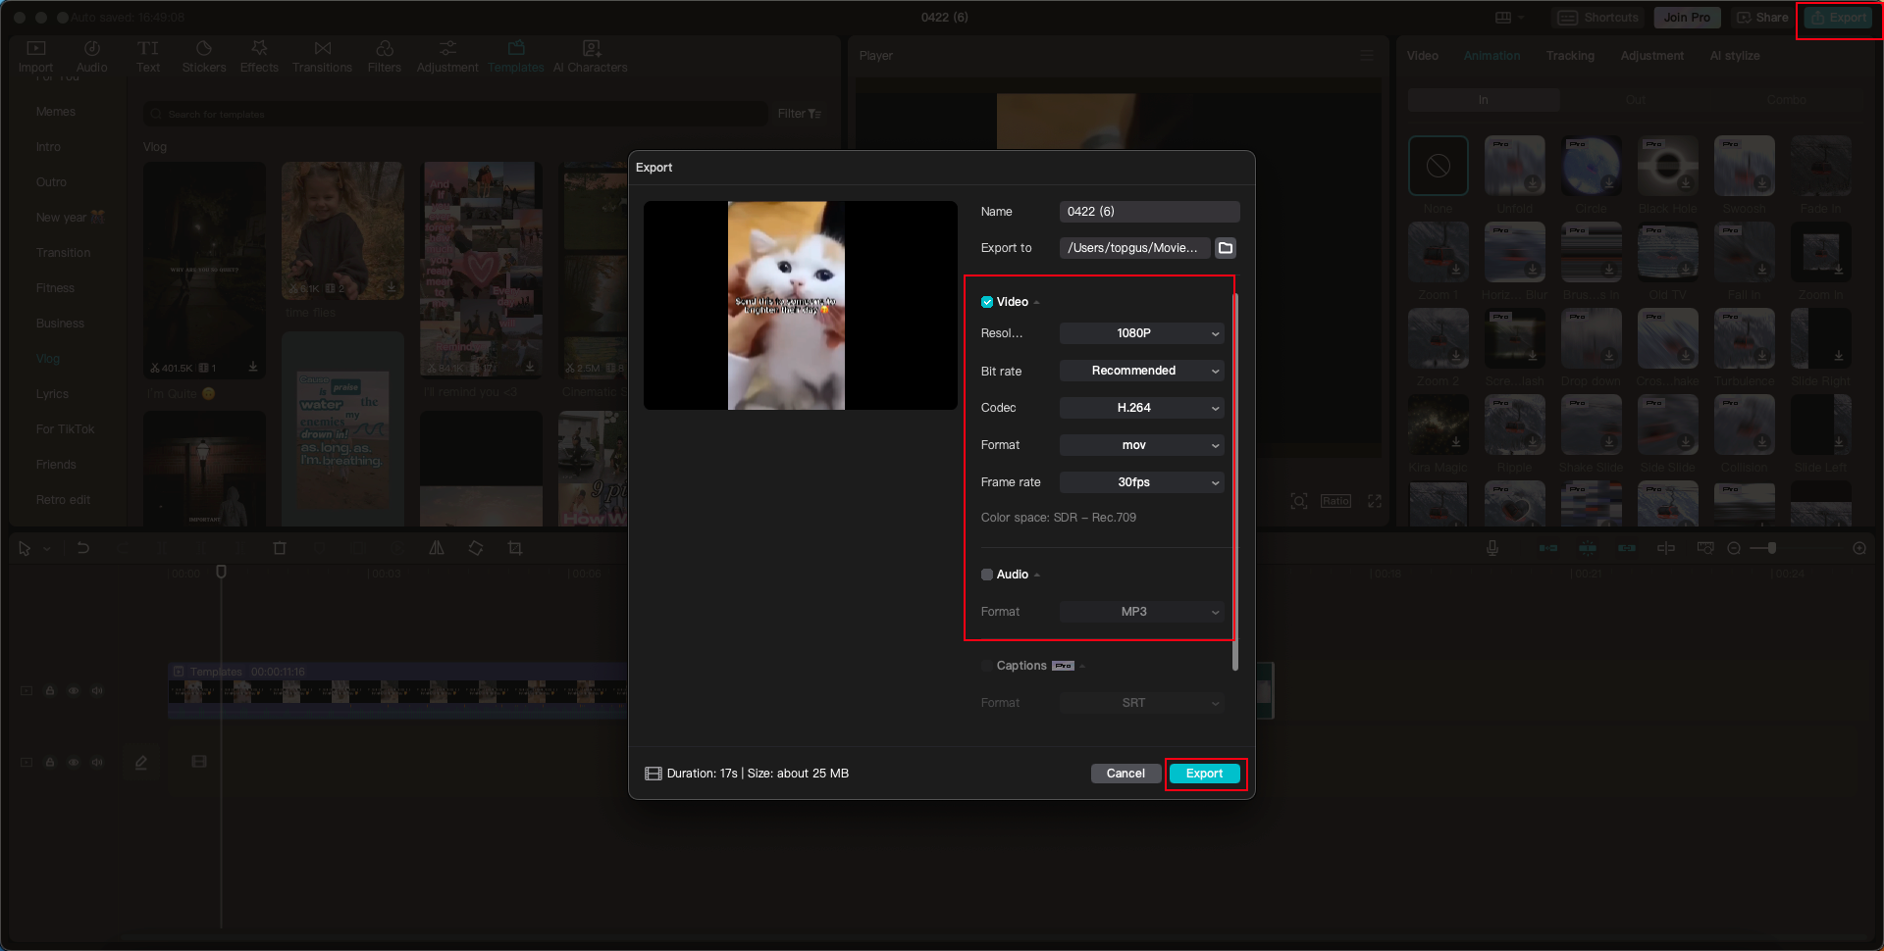Click the player menu hamburger icon
The width and height of the screenshot is (1884, 951).
pyautogui.click(x=1367, y=56)
